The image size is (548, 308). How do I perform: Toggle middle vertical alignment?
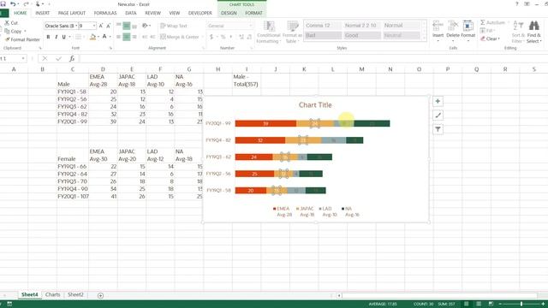click(x=127, y=26)
